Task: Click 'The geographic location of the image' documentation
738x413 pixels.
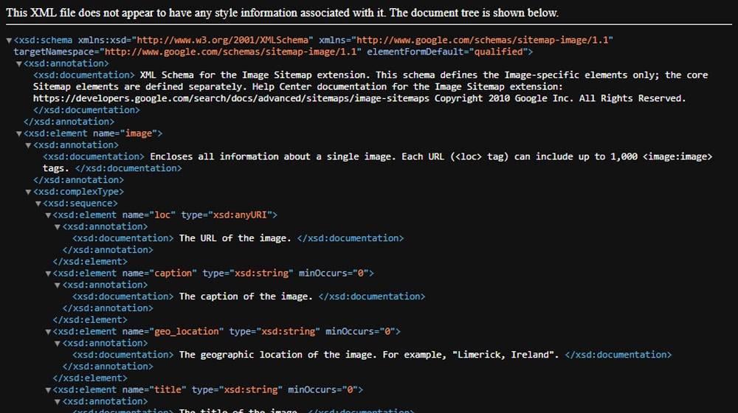Action: (x=277, y=355)
